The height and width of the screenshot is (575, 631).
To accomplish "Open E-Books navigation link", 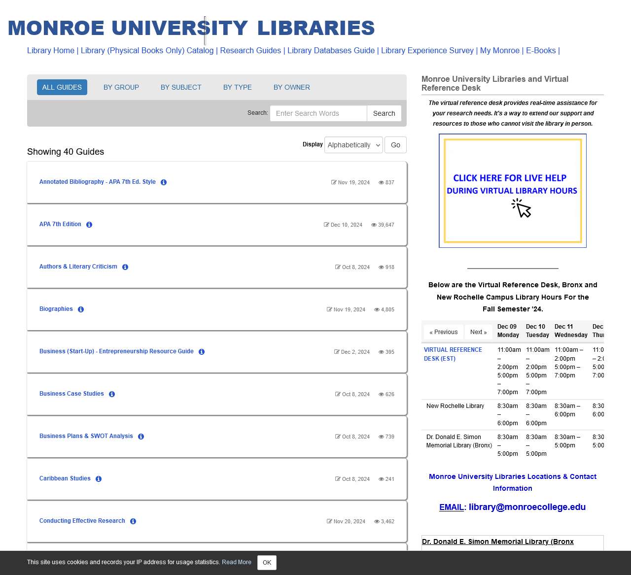I will pyautogui.click(x=541, y=50).
